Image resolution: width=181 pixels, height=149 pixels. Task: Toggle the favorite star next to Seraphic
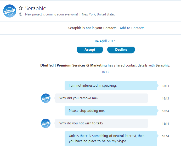click(21, 8)
